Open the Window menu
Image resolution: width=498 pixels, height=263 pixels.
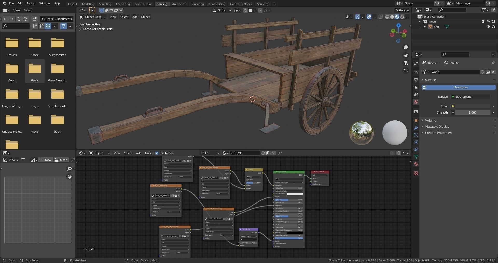point(44,3)
